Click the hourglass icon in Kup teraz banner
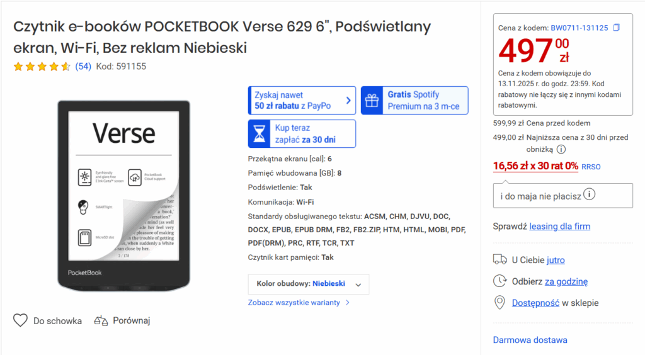This screenshot has height=355, width=645. pyautogui.click(x=259, y=133)
